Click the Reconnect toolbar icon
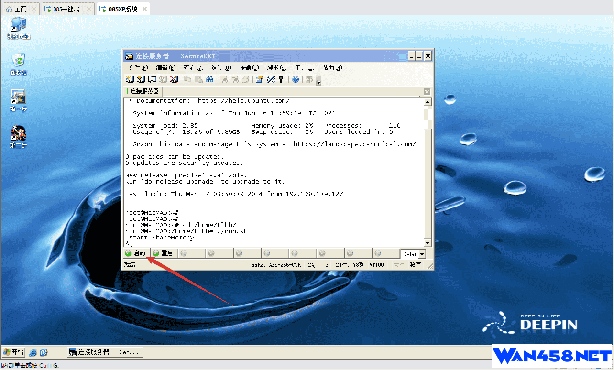The image size is (614, 370). [163, 79]
